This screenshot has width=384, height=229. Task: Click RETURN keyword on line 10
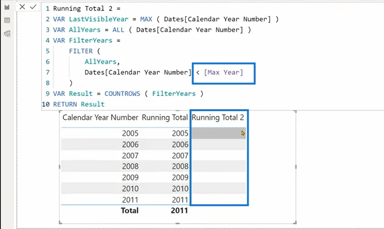65,104
